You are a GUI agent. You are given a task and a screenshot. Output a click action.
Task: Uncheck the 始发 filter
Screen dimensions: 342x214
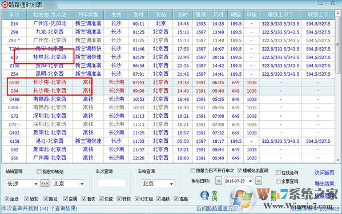27,199
